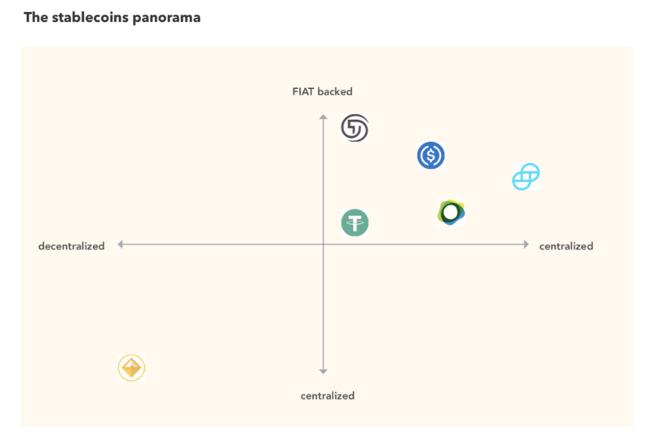Image resolution: width=652 pixels, height=437 pixels.
Task: Select the blue USD Coin dollar icon
Action: pos(430,155)
